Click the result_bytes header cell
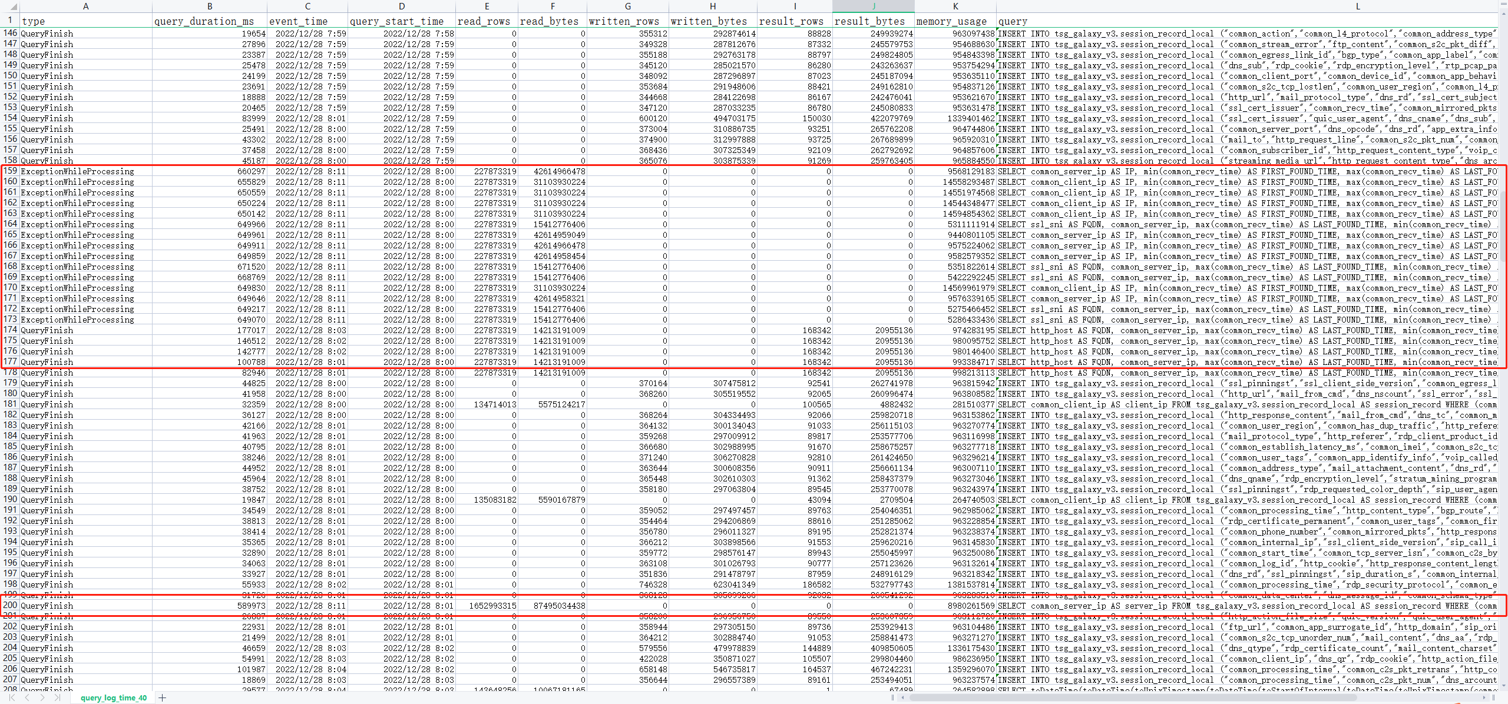Screen dimensions: 1508x704 pos(873,21)
